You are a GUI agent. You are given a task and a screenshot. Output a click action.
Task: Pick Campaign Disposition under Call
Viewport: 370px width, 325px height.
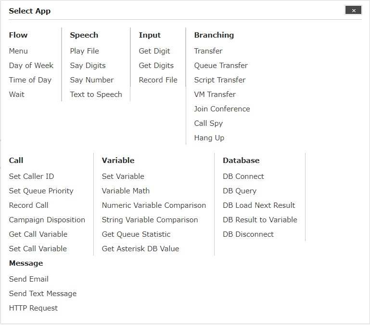pyautogui.click(x=47, y=220)
